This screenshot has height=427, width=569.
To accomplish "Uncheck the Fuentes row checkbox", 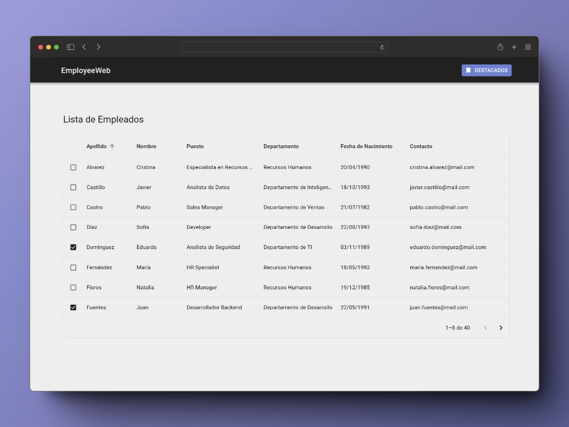I will tap(73, 308).
